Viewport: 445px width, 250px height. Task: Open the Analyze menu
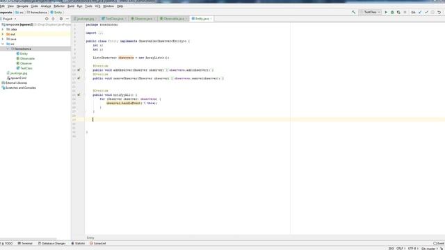pos(46,6)
